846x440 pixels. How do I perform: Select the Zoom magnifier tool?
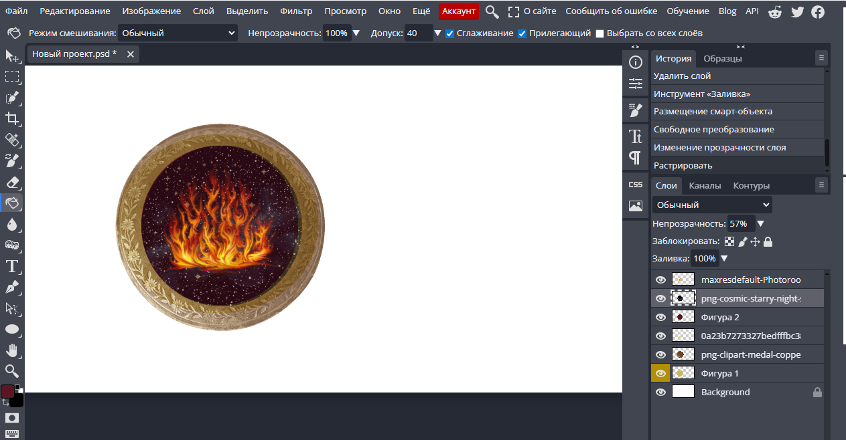12,370
